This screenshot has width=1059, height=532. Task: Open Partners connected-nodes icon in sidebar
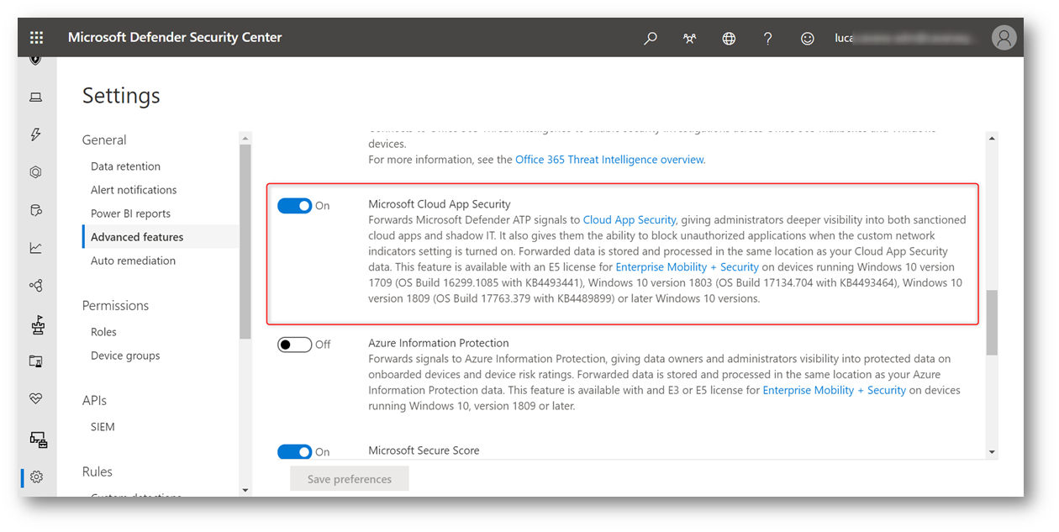36,286
